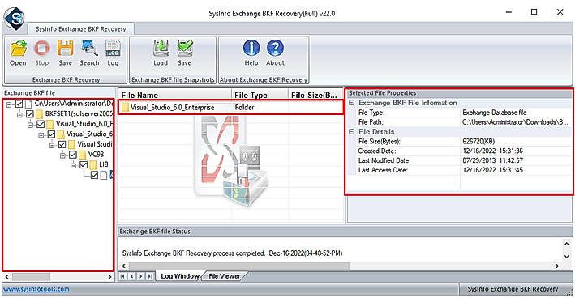The width and height of the screenshot is (575, 298).
Task: Select LIB tree item label
Action: 104,164
